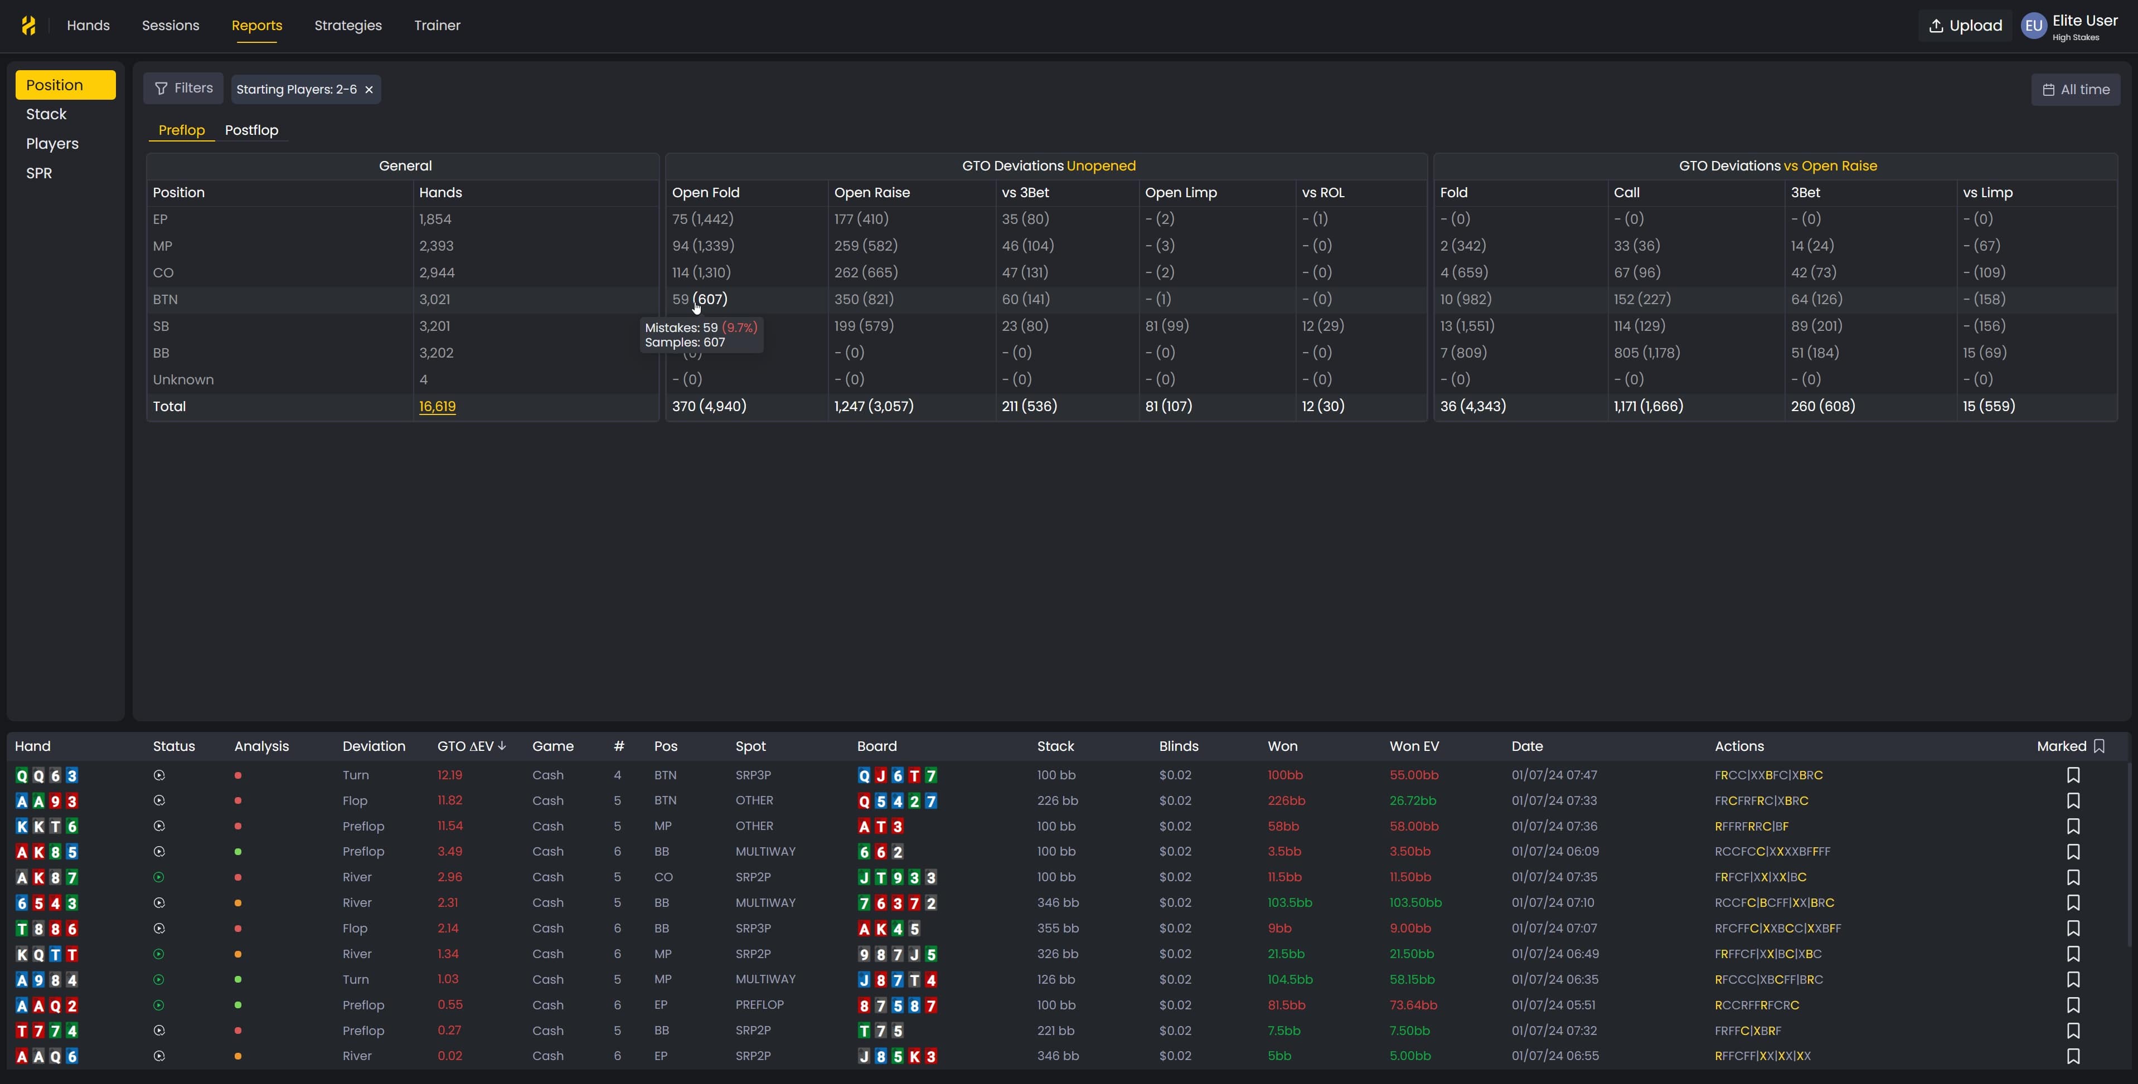2138x1084 pixels.
Task: Open total hands link 16,619
Action: 438,407
